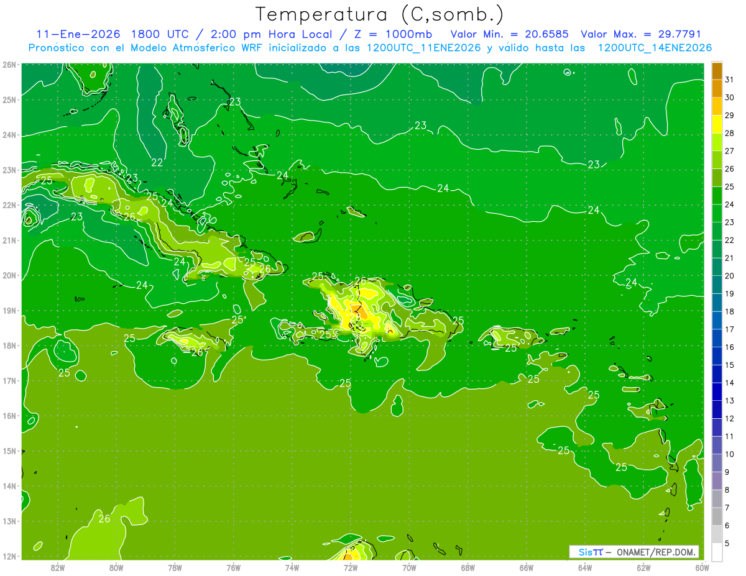This screenshot has height=576, width=746.
Task: Click the teal swatch between 19 and 20
Action: pos(717,285)
